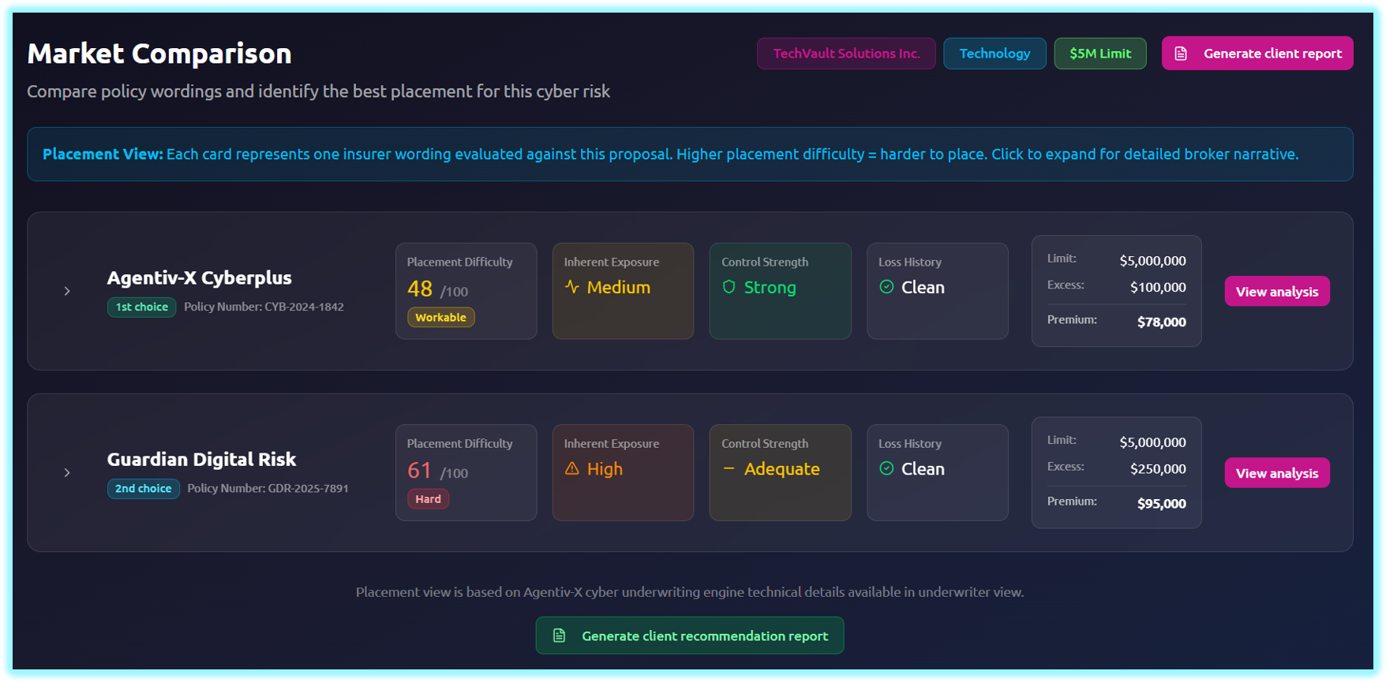Viewport: 1386px width, 682px height.
Task: Expand the Agentiv-X Cyberplus card chevron
Action: (x=67, y=291)
